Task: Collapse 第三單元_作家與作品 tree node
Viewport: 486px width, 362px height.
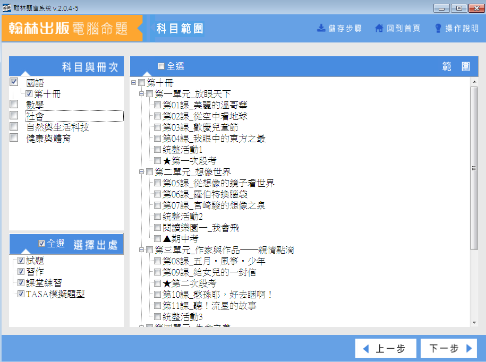Action: [x=141, y=250]
